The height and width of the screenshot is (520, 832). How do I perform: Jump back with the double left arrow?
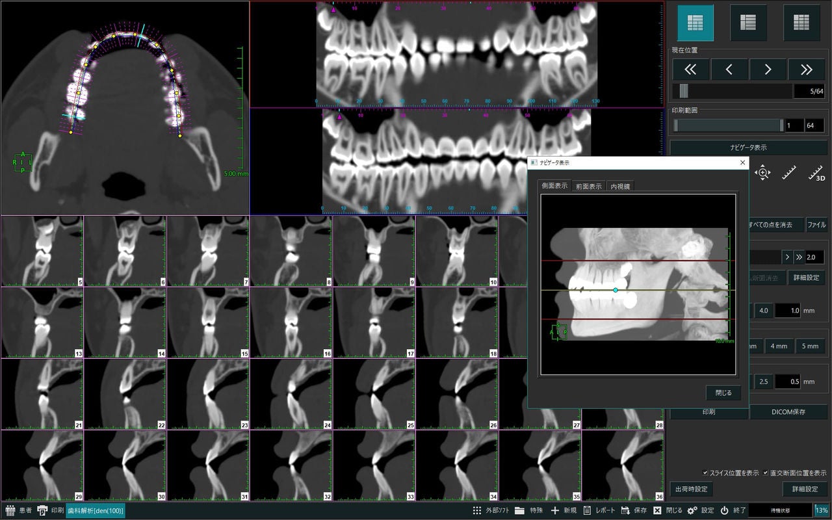point(690,69)
